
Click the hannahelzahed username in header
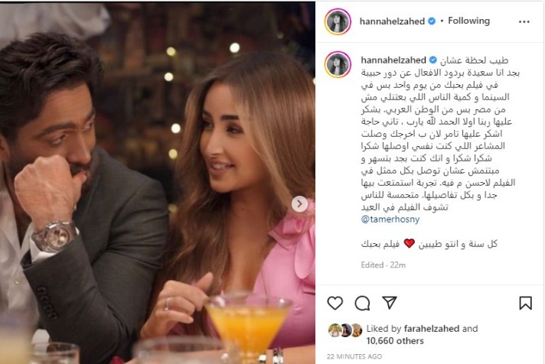point(392,21)
